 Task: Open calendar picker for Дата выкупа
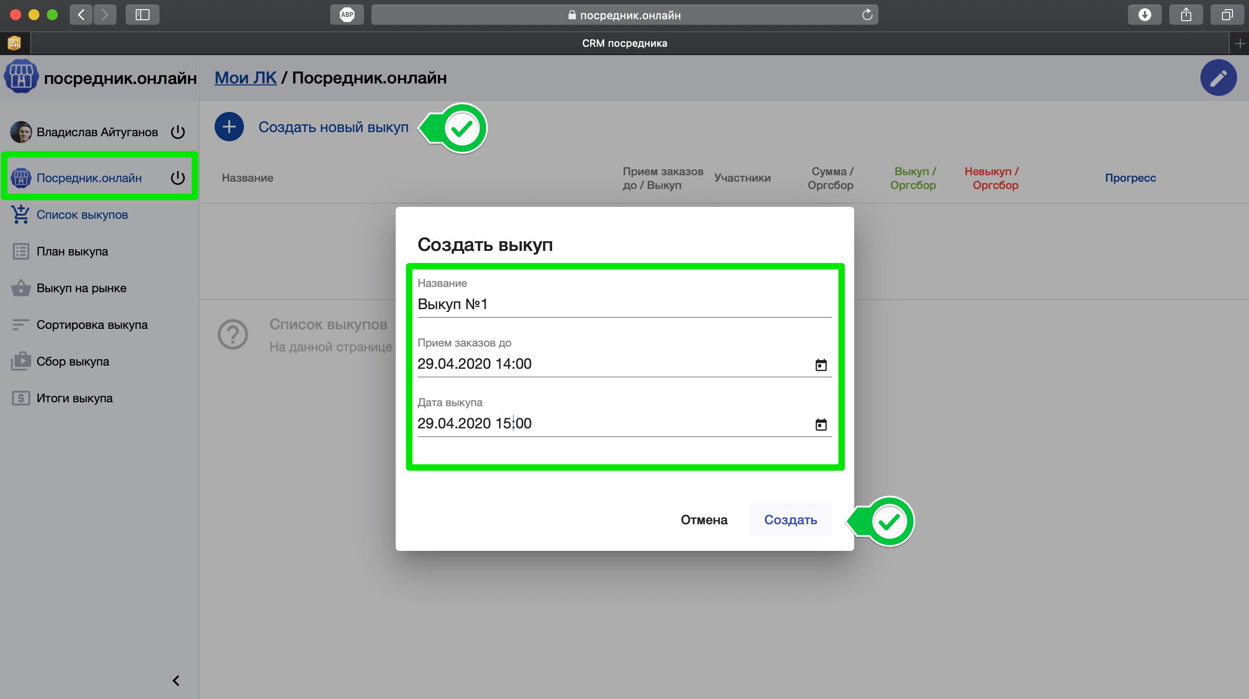(820, 424)
